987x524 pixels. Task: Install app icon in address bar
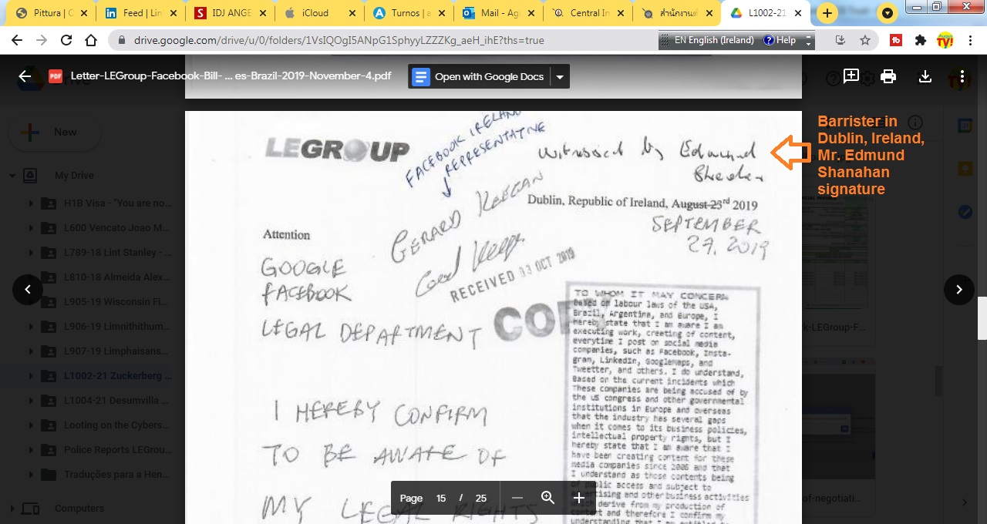840,40
